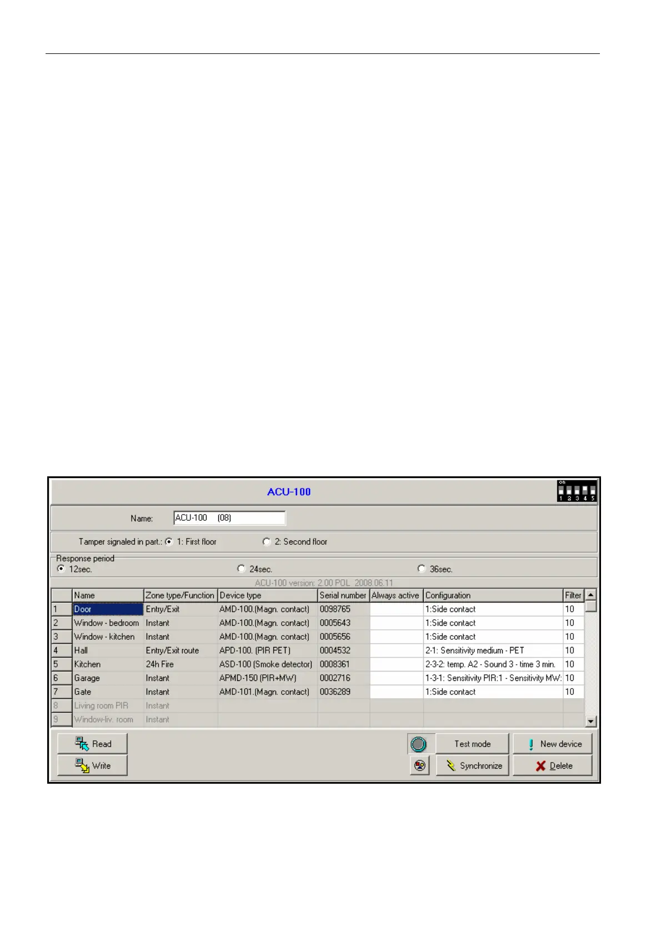Select the Window - bedroom row name
This screenshot has width=661, height=936.
coord(108,623)
